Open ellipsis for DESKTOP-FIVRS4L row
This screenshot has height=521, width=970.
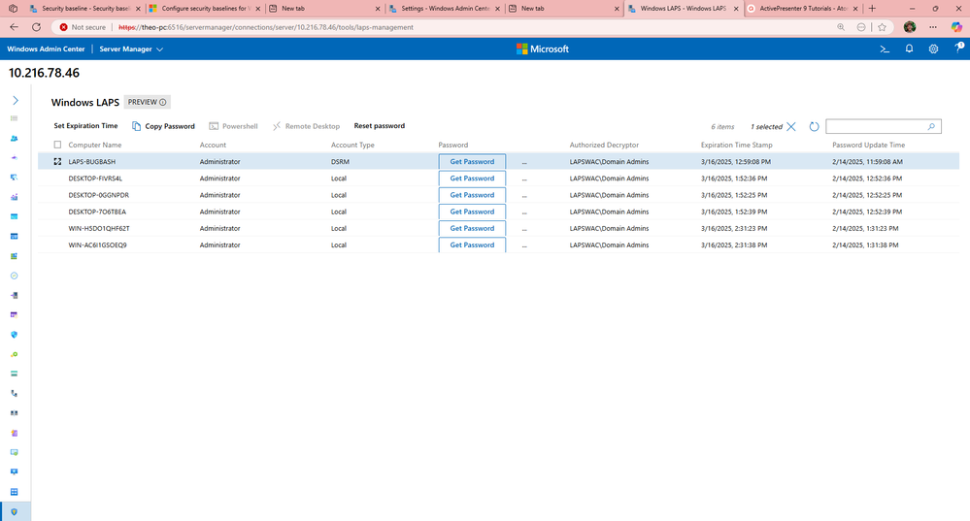point(524,179)
